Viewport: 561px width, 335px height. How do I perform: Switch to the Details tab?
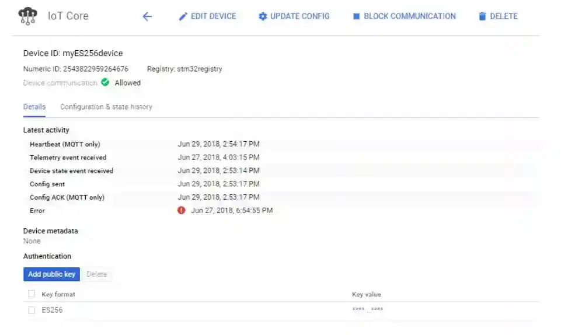[34, 107]
